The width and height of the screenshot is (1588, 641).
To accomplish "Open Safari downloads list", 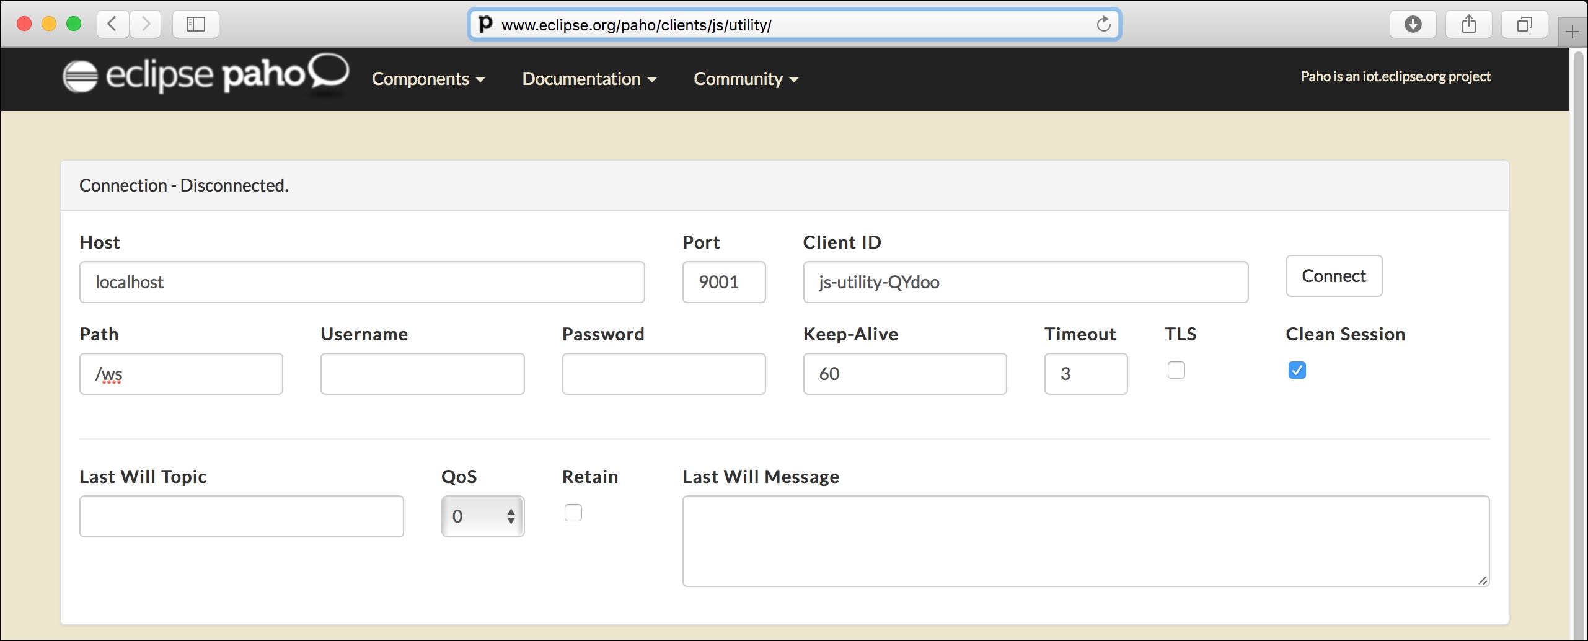I will pyautogui.click(x=1413, y=24).
